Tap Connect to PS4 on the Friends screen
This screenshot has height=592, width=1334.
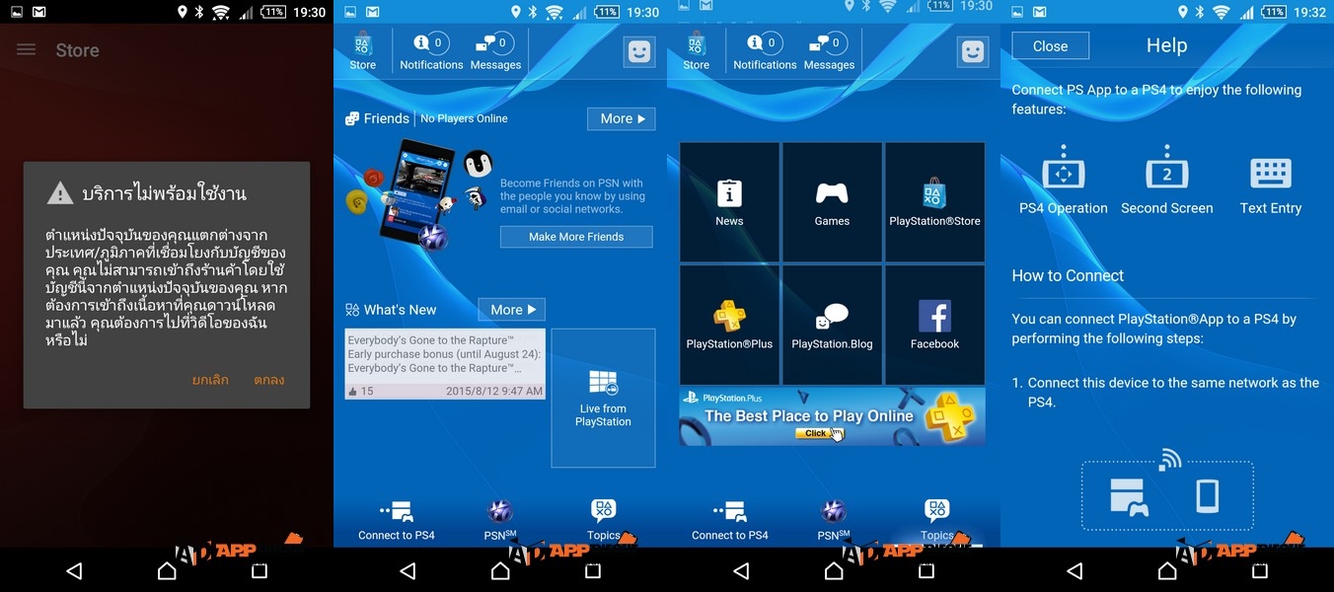(x=397, y=520)
